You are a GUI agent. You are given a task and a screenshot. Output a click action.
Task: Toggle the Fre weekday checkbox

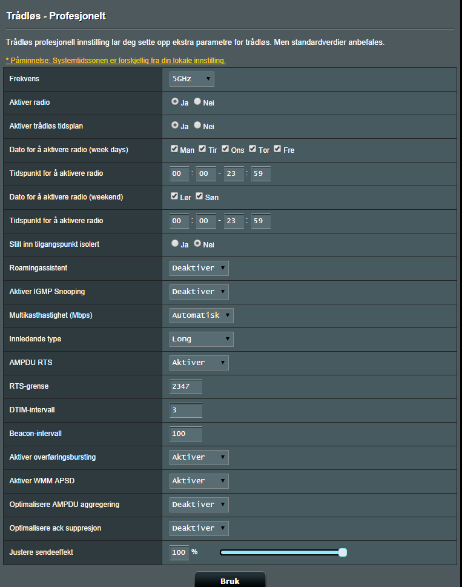(277, 149)
